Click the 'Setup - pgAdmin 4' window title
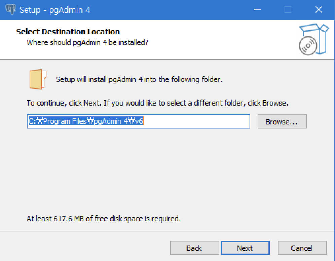 point(55,10)
